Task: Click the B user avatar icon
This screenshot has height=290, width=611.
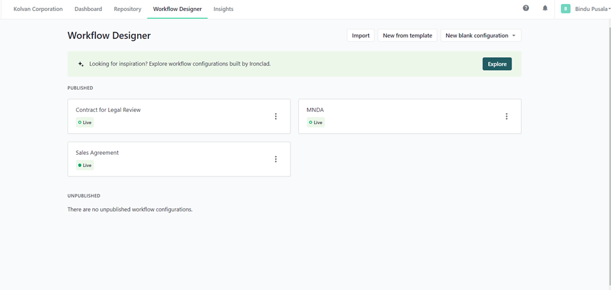Action: click(x=565, y=8)
